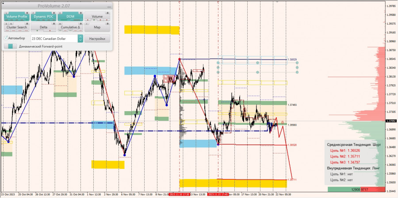Collapse the ProVolume panel with minimize dash

(109, 7)
